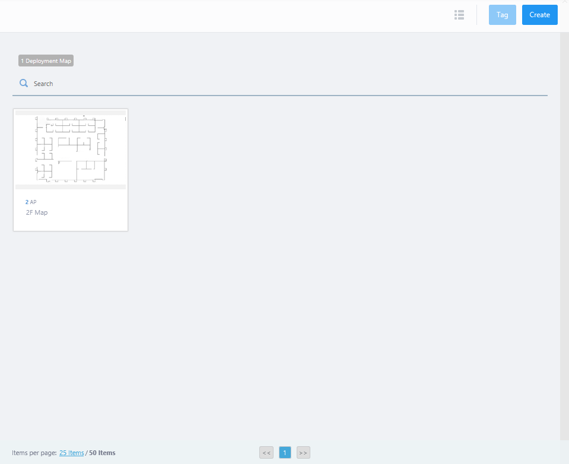Viewport: 569px width, 464px height.
Task: Select page 1 in pagination
Action: coord(285,452)
